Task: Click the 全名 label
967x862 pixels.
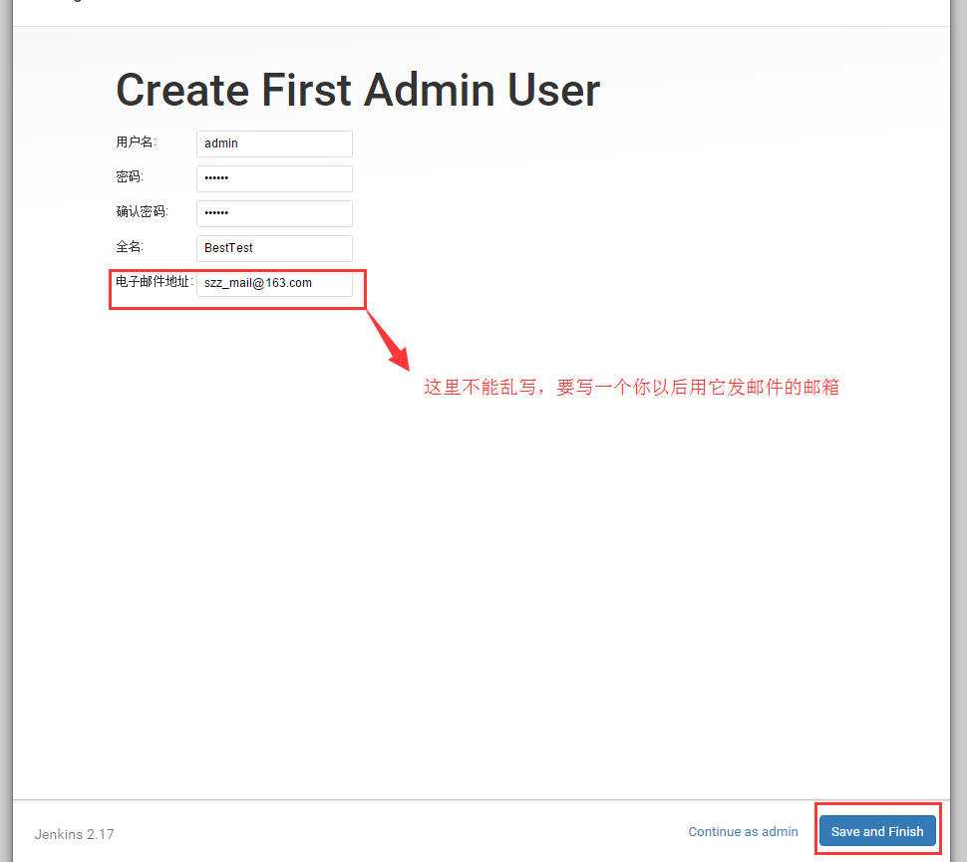Action: pos(130,247)
